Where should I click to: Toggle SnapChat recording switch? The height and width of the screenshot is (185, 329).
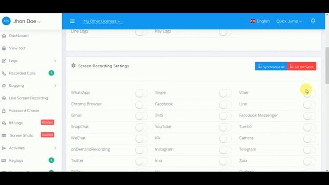(x=141, y=127)
